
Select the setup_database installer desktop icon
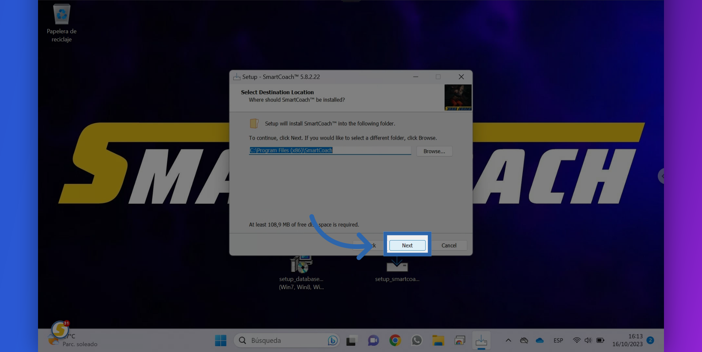[301, 273]
